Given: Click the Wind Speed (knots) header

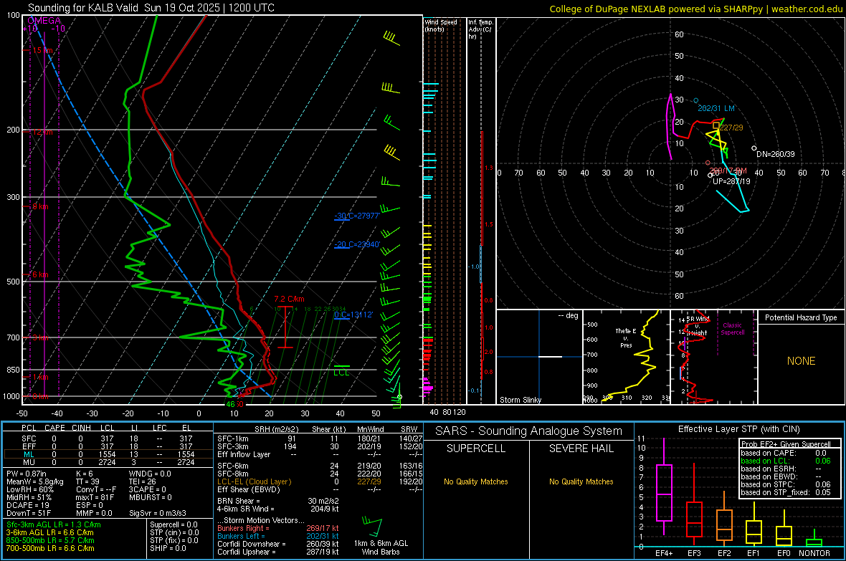Looking at the screenshot, I should (441, 25).
